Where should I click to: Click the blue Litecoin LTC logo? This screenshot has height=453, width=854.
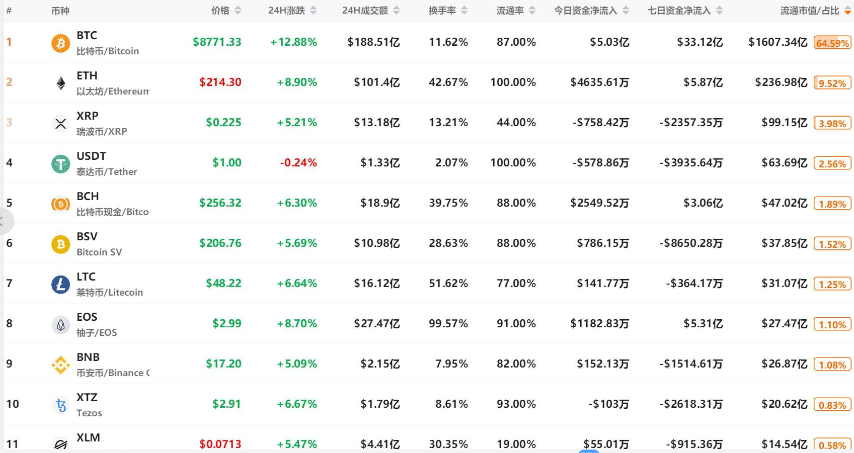(x=61, y=285)
